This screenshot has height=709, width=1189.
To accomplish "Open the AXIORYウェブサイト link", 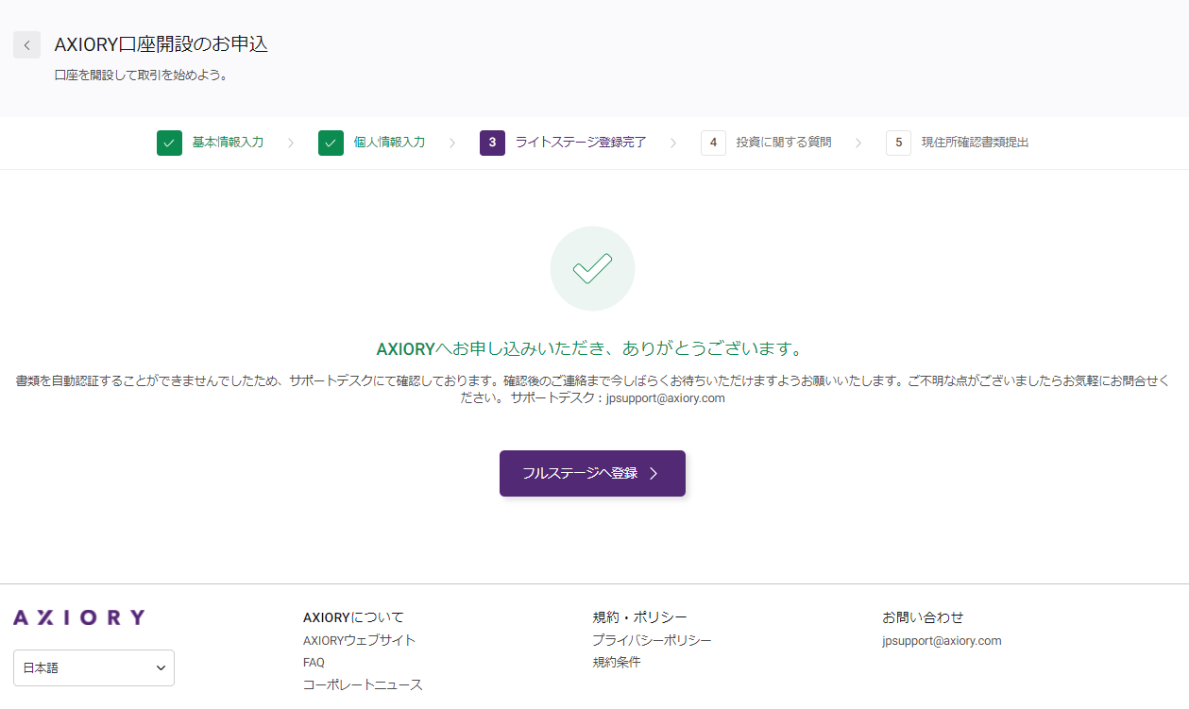I will [359, 640].
